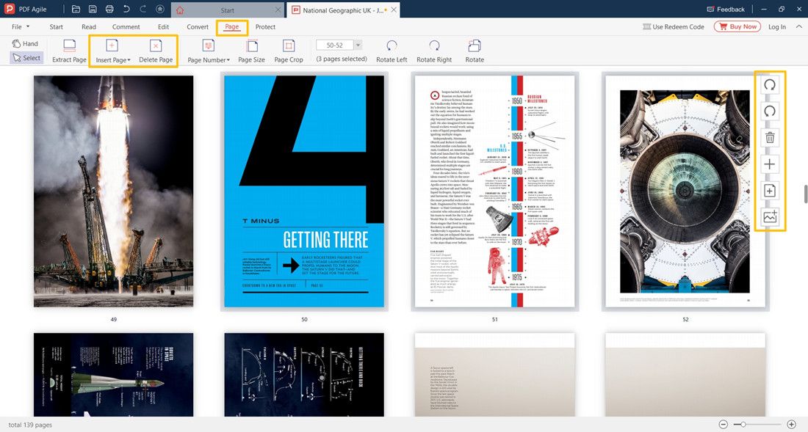Select the Hand tool
Screen dimensions: 808x432
26,43
